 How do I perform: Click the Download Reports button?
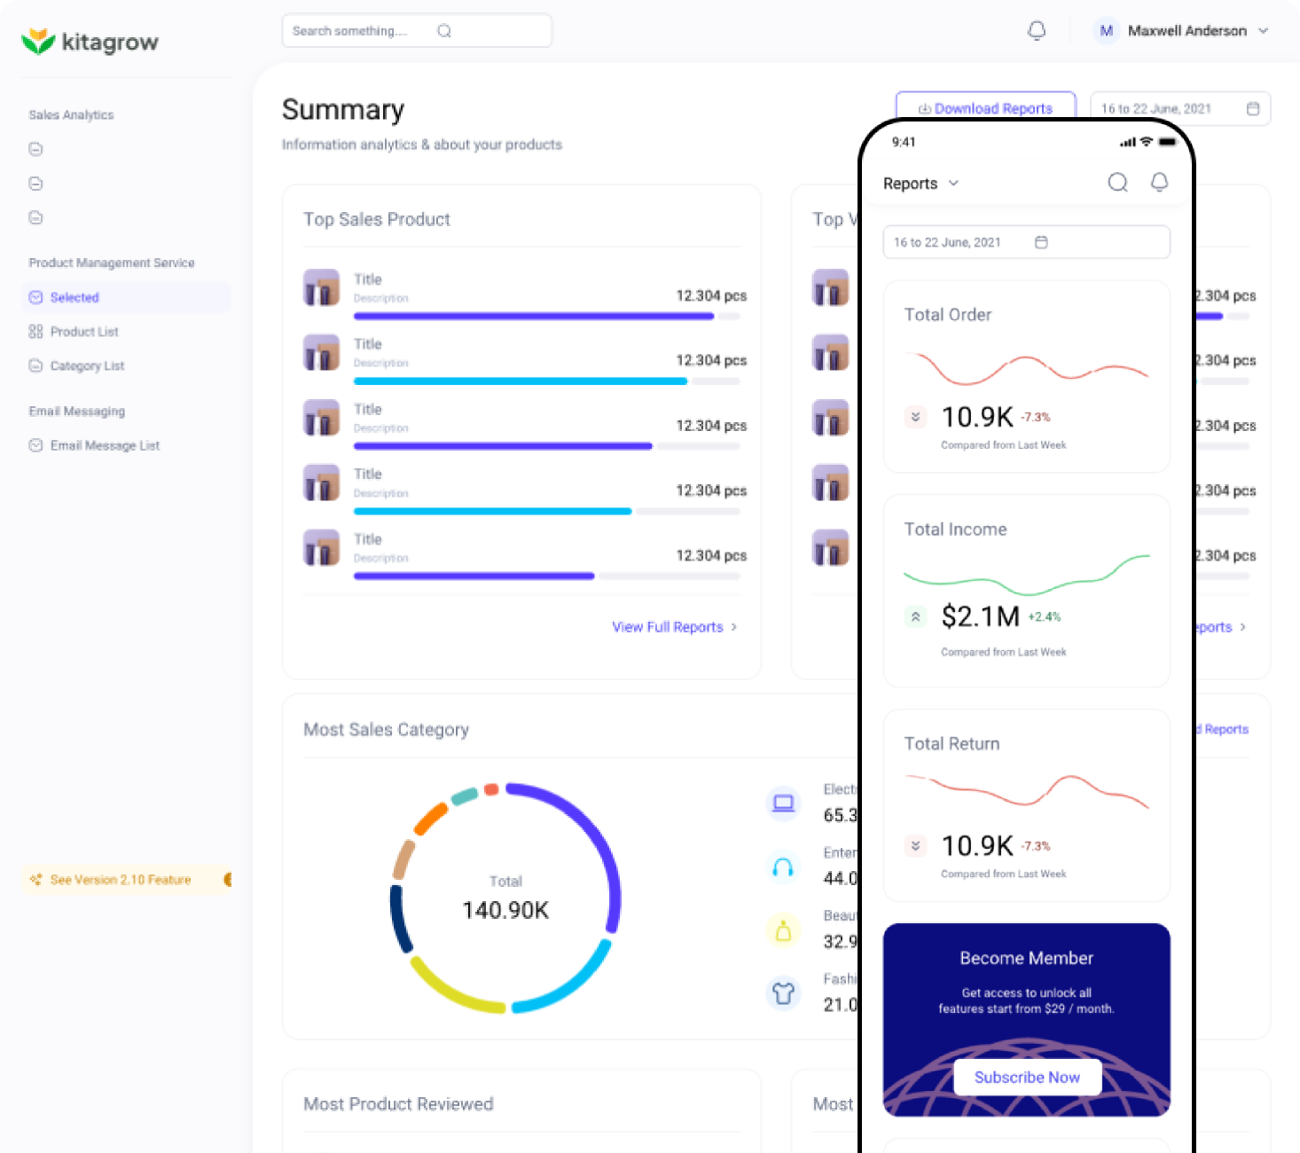point(985,108)
